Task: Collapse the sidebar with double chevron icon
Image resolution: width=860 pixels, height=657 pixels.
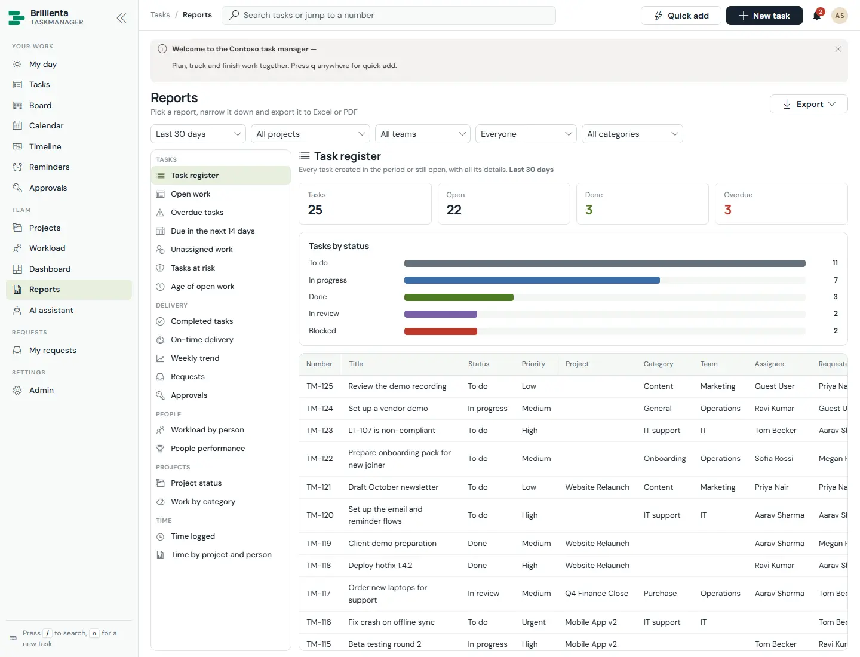Action: [121, 18]
